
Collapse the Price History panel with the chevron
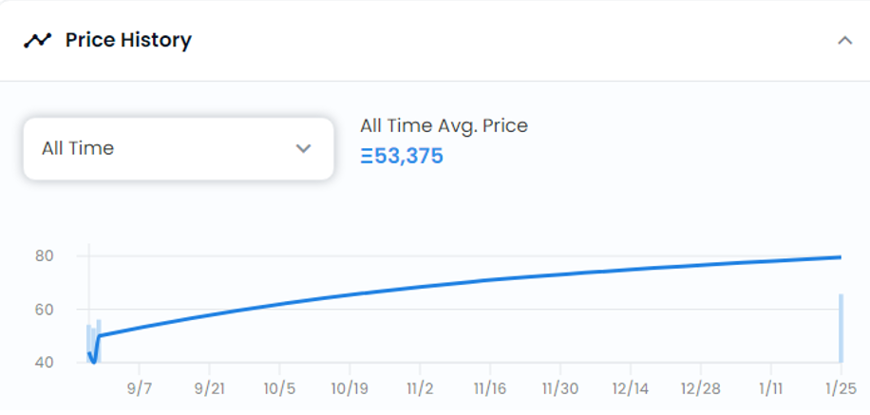click(x=844, y=41)
